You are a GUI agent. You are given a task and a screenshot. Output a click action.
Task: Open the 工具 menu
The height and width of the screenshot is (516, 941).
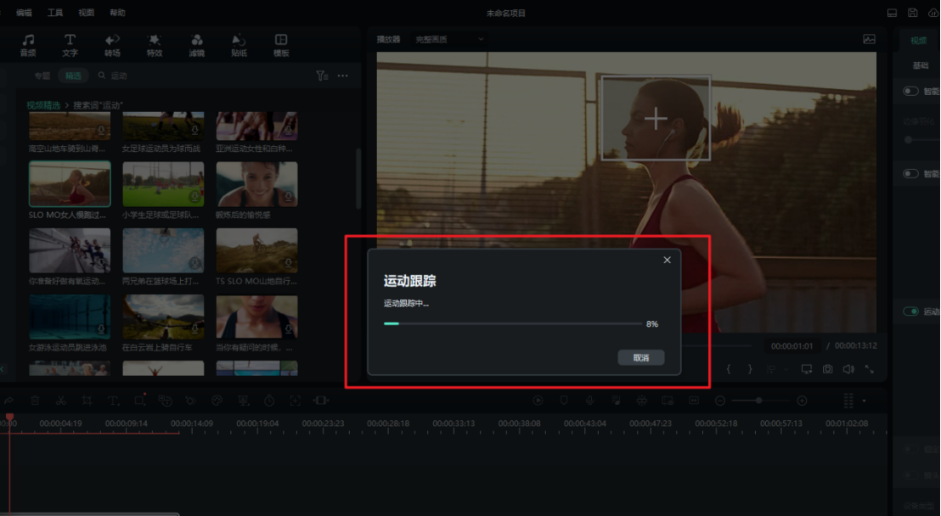coord(55,13)
